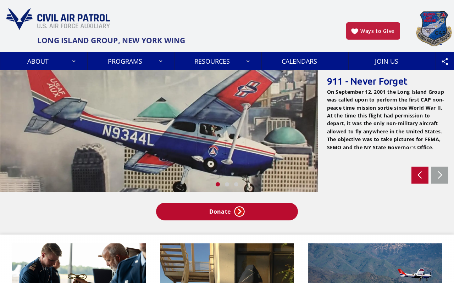Advance to next slide with right arrow
This screenshot has height=283, width=454.
[440, 175]
